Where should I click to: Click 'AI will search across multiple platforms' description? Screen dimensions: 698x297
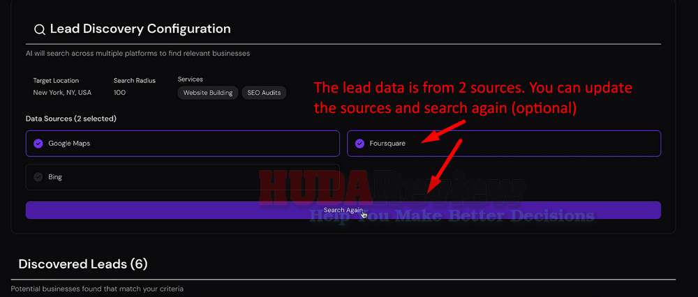coord(138,54)
